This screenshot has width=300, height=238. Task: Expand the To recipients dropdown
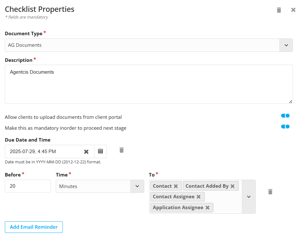pos(249,197)
